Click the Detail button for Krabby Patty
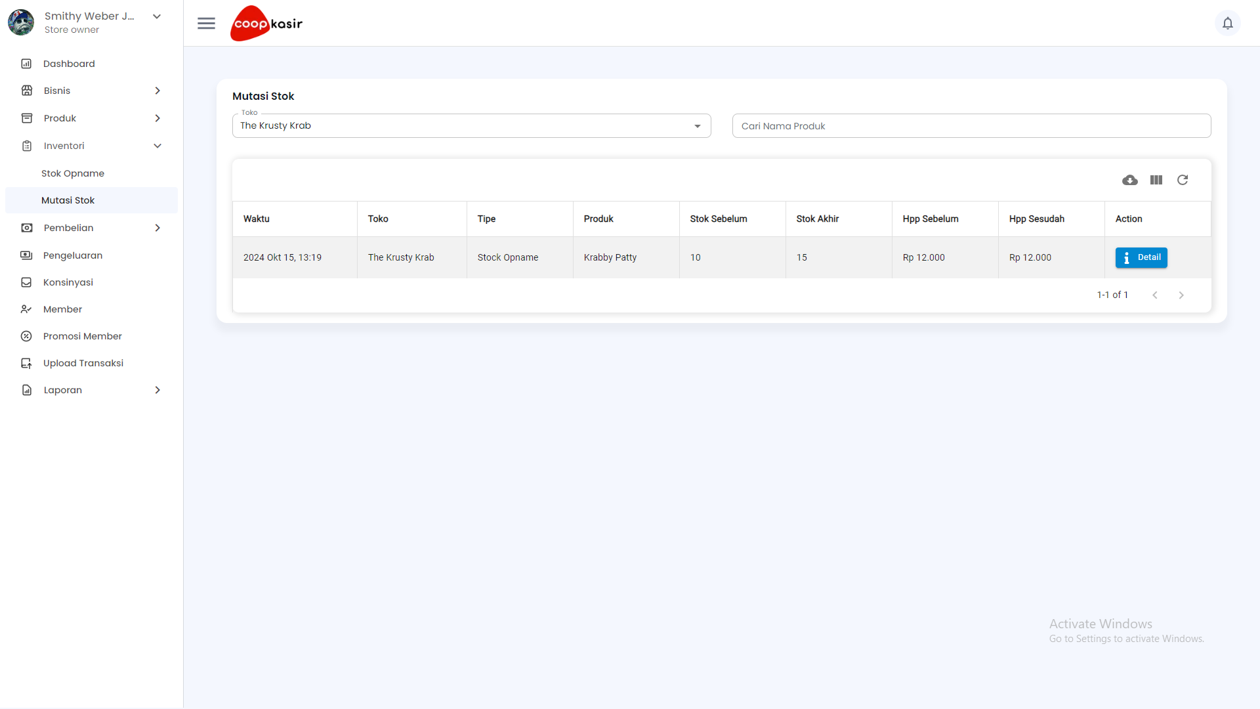1260x709 pixels. coord(1141,257)
